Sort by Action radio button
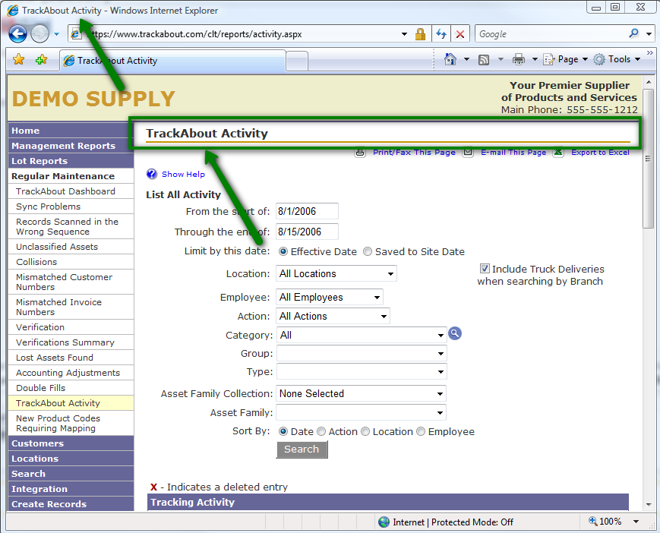The image size is (660, 533). (321, 431)
